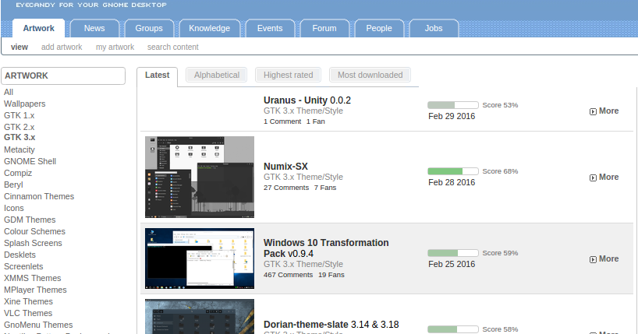Select the Latest sorting tab
The width and height of the screenshot is (638, 334).
pos(157,76)
